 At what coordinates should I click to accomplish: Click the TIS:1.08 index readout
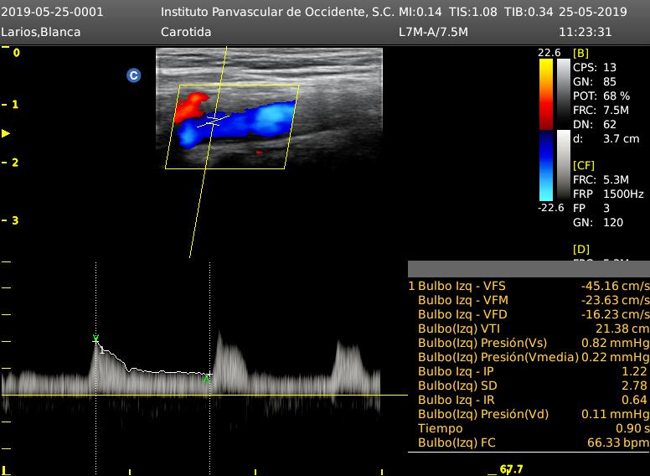(x=473, y=12)
